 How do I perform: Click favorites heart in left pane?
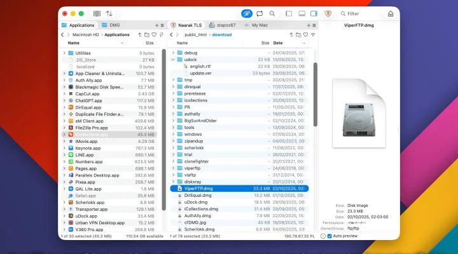tap(154, 35)
